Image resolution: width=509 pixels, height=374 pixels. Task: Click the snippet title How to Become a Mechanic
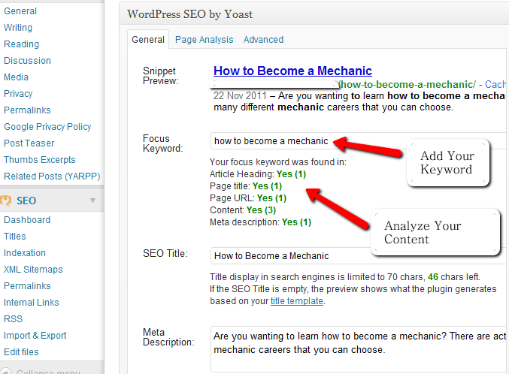pos(292,71)
